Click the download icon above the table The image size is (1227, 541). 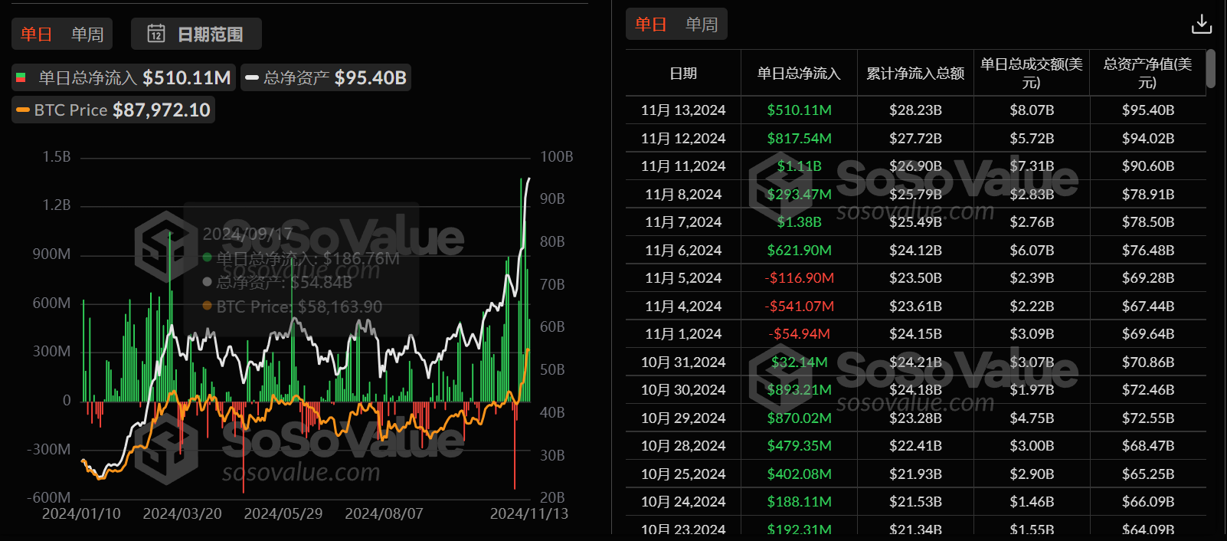(x=1201, y=25)
